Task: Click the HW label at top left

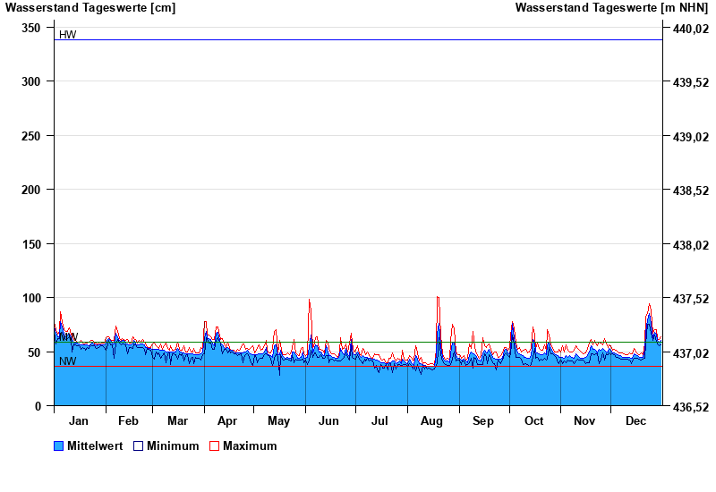Action: tap(67, 35)
